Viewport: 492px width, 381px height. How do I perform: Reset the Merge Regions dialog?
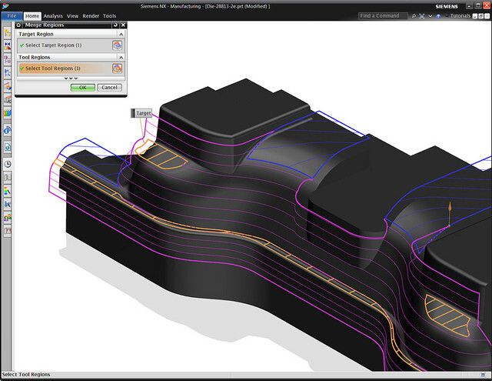click(115, 25)
